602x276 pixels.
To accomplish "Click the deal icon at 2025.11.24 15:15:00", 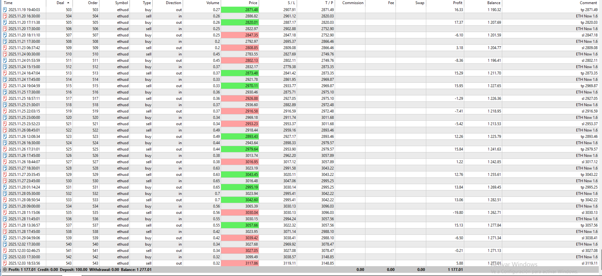I will point(5,67).
